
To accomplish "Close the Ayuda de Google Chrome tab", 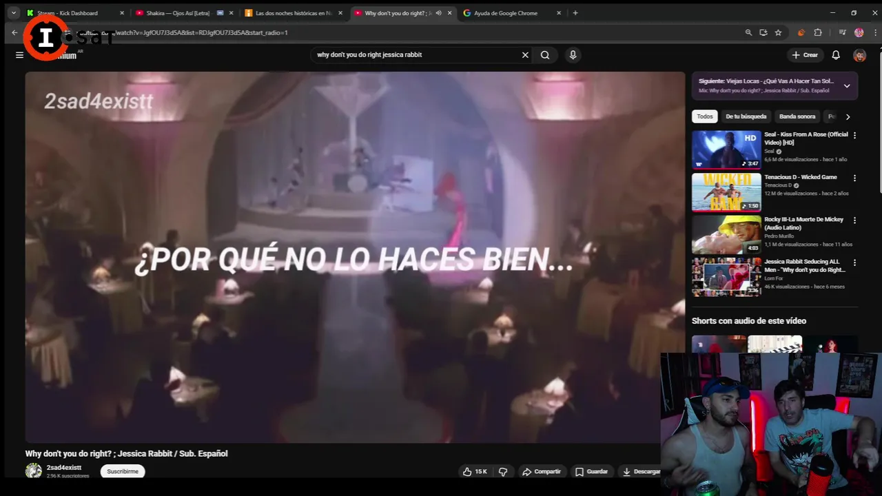I will point(559,13).
